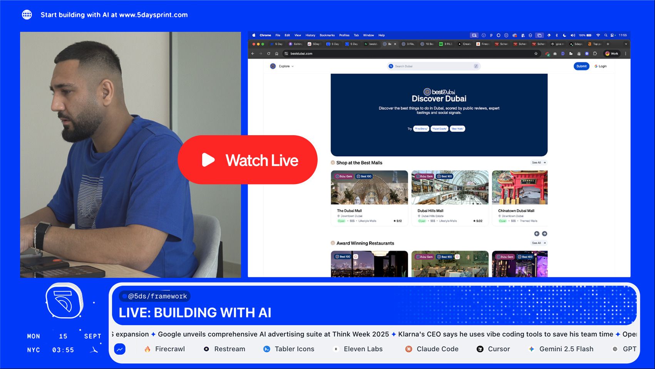
Task: Reload the bestdubai.com page
Action: pyautogui.click(x=269, y=54)
